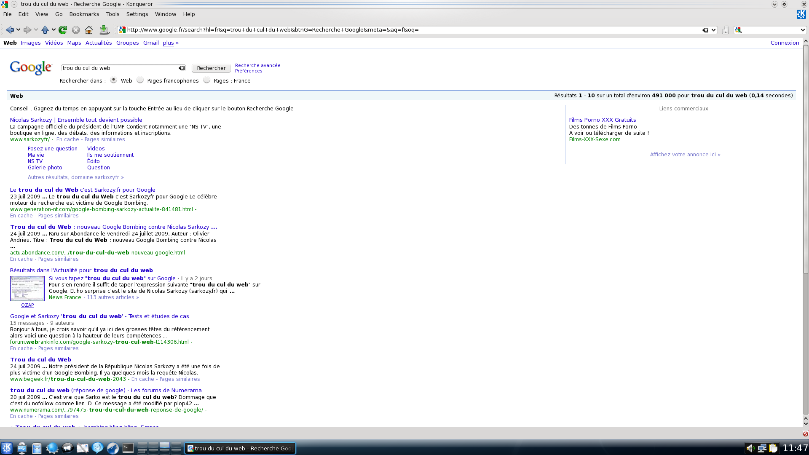Open the Settings menu
This screenshot has width=809, height=455.
(x=137, y=14)
